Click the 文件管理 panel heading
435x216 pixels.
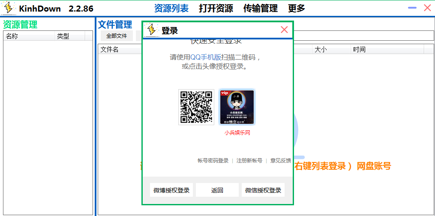pyautogui.click(x=115, y=24)
